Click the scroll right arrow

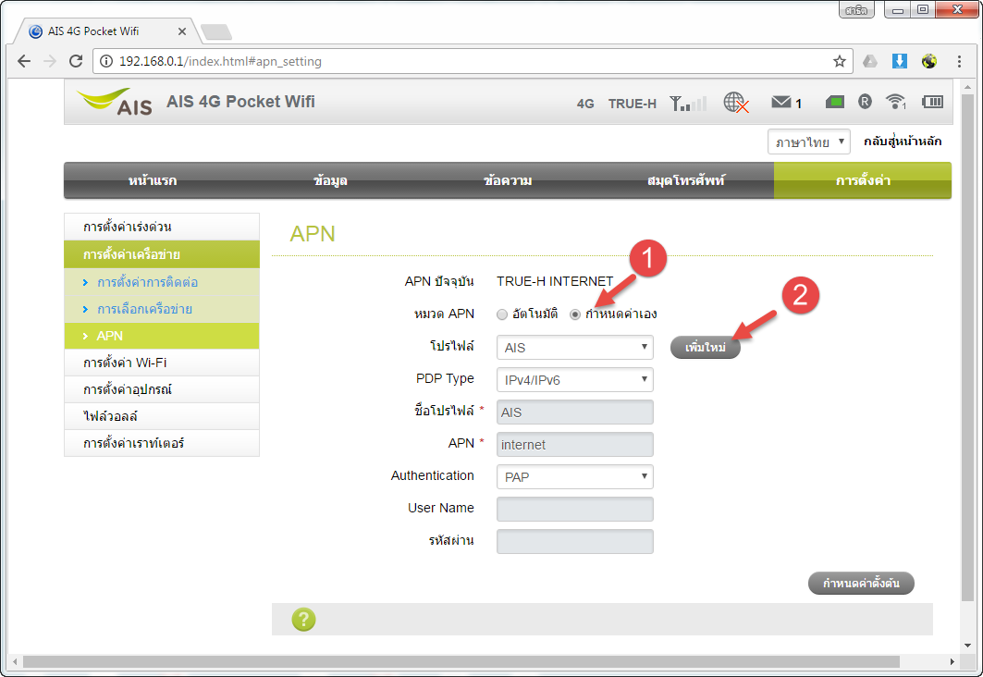point(952,662)
